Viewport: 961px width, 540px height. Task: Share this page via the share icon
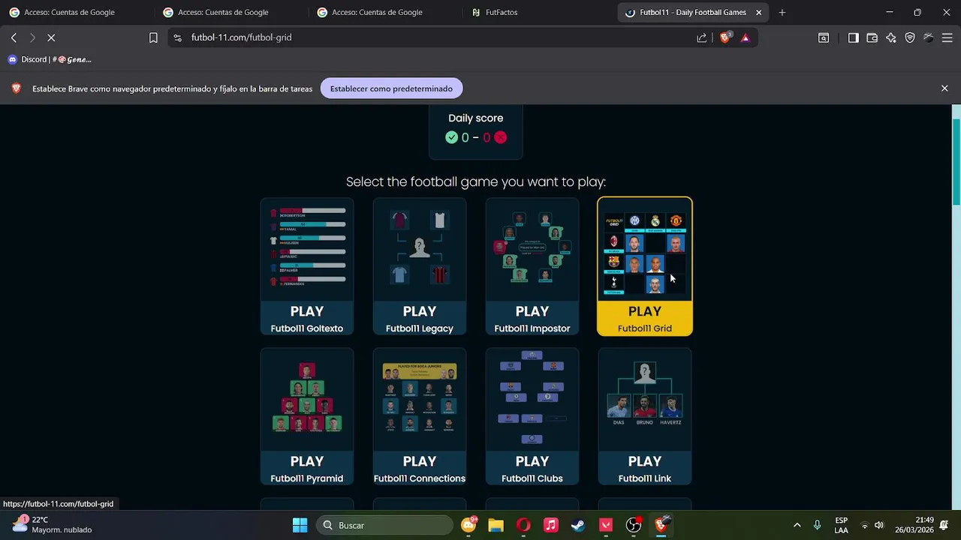click(x=702, y=37)
